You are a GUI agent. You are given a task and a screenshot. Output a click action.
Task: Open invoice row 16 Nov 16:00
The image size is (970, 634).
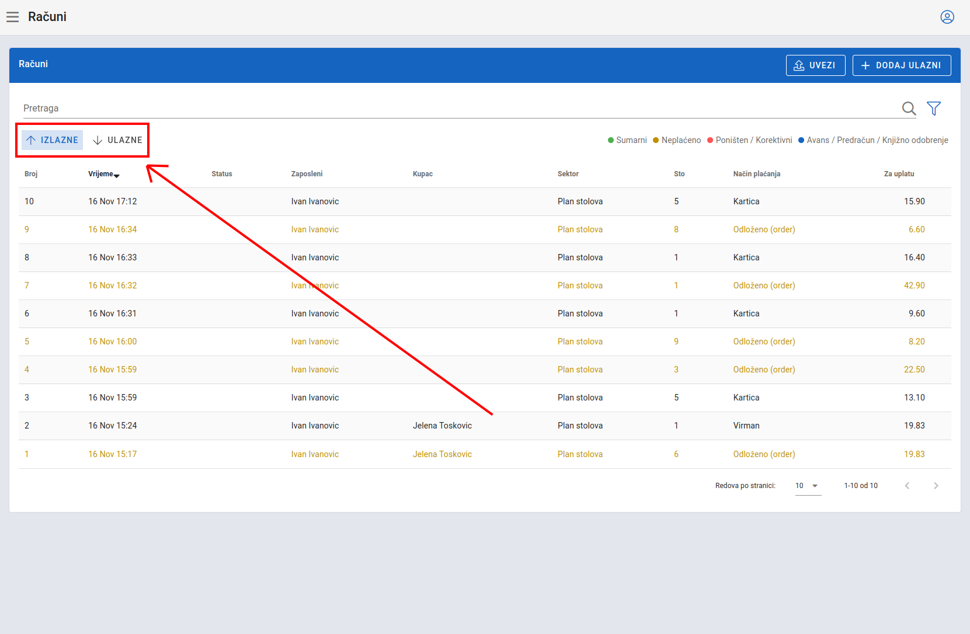485,342
